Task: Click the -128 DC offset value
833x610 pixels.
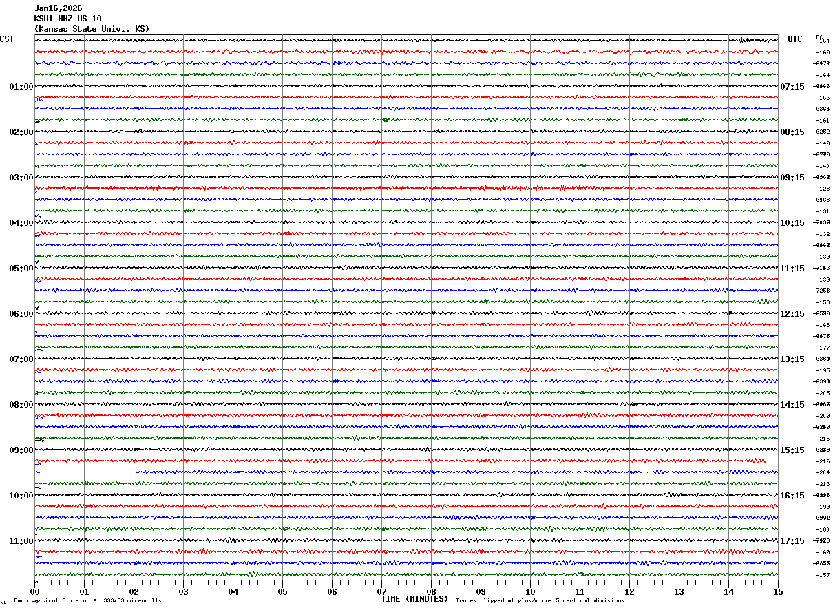Action: point(823,189)
